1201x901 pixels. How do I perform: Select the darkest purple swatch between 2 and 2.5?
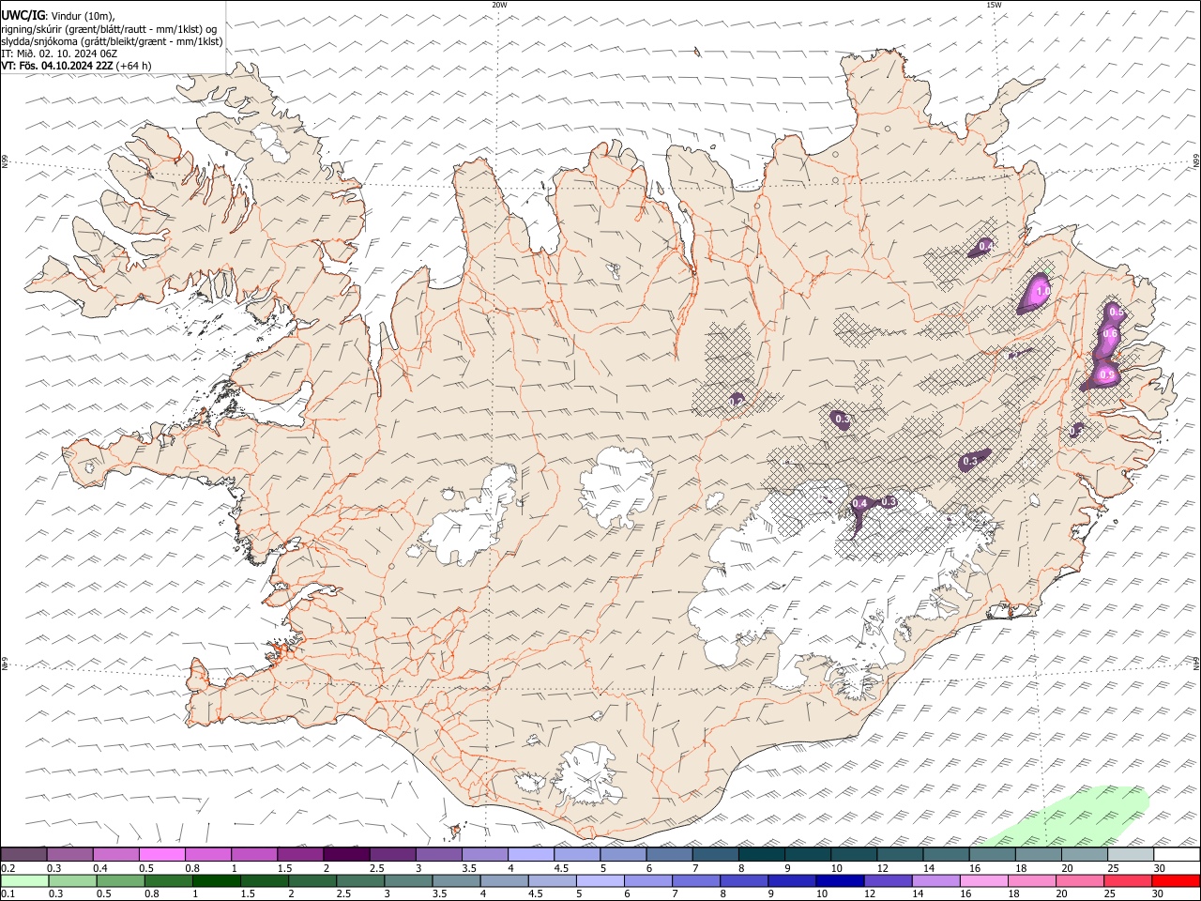coord(346,854)
